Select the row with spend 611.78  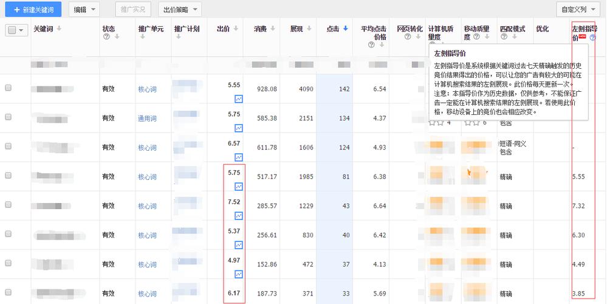[8, 146]
